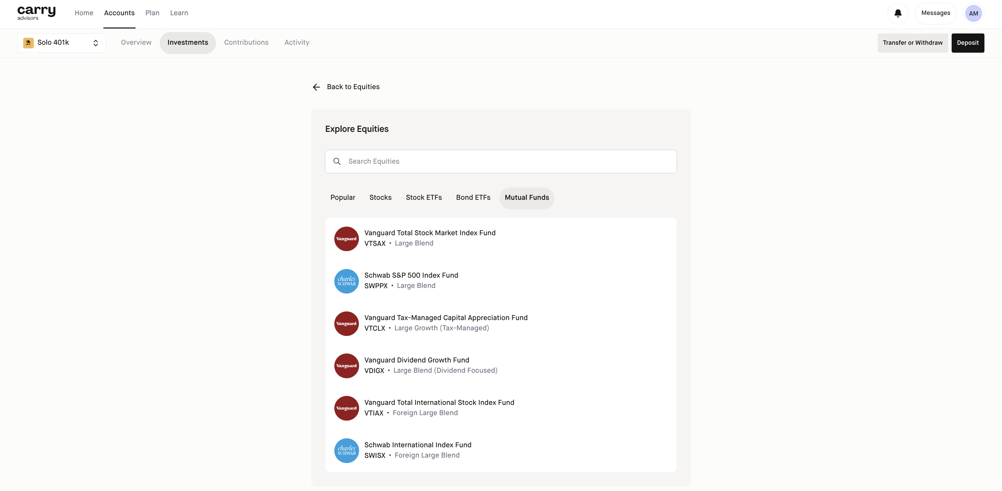Viewport: 1002px width, 491px height.
Task: Click Foreign Large Blend label beside VTIAX
Action: point(425,413)
